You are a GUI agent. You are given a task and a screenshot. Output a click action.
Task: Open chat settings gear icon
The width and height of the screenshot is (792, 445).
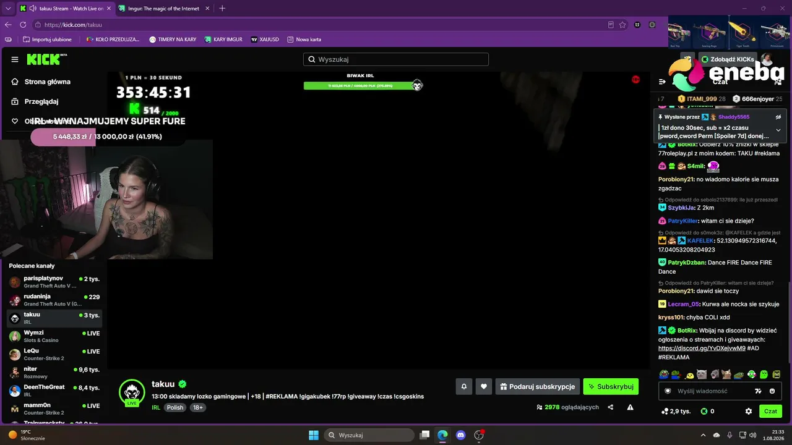749,411
